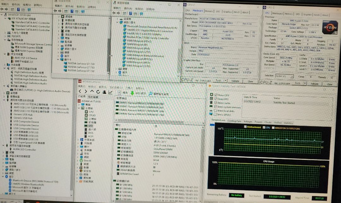Expand the 電腦 node in AIDA64 tree
341x203 pixels.
click(79, 105)
